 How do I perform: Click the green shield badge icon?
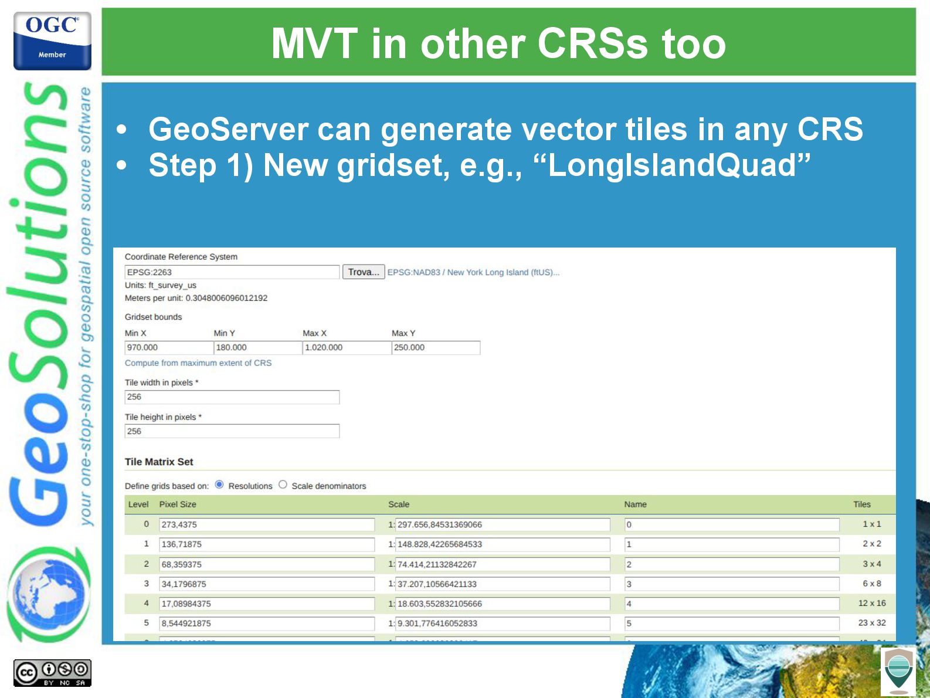click(898, 672)
